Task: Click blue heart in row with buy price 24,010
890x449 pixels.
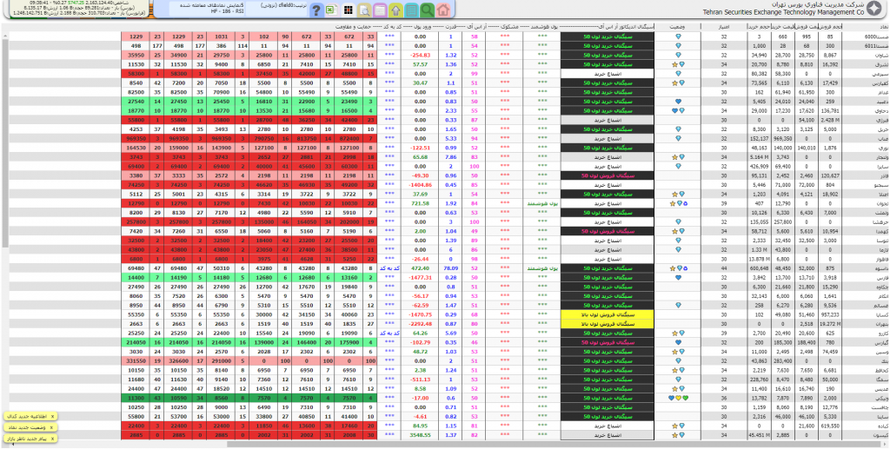Action: (x=678, y=102)
